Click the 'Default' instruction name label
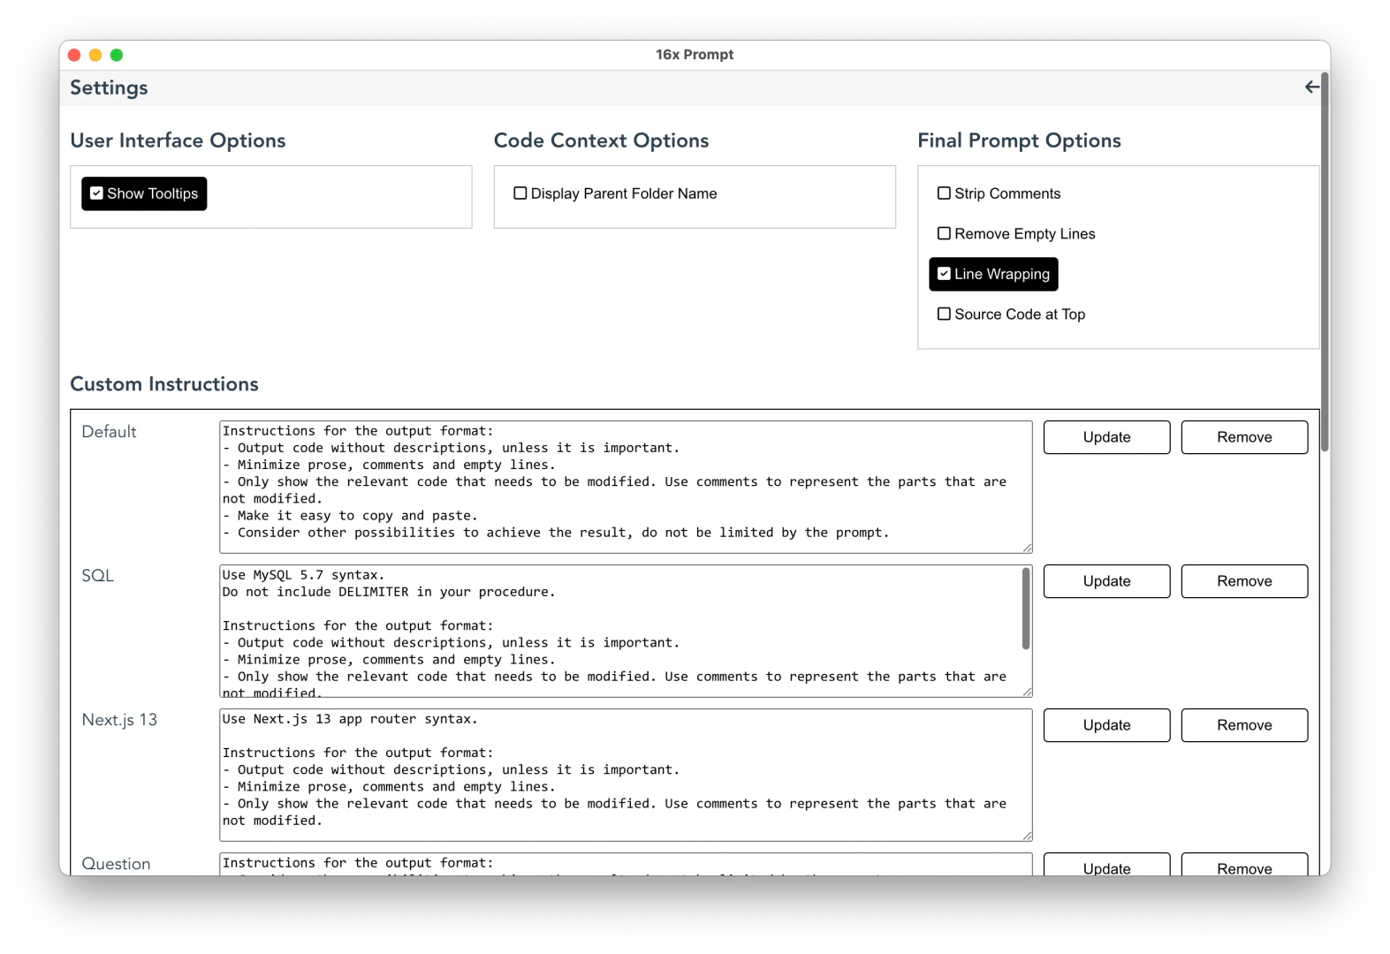Viewport: 1390px width, 954px height. click(x=109, y=432)
